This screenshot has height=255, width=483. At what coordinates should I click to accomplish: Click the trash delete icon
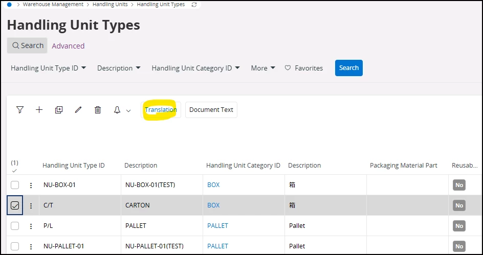98,110
